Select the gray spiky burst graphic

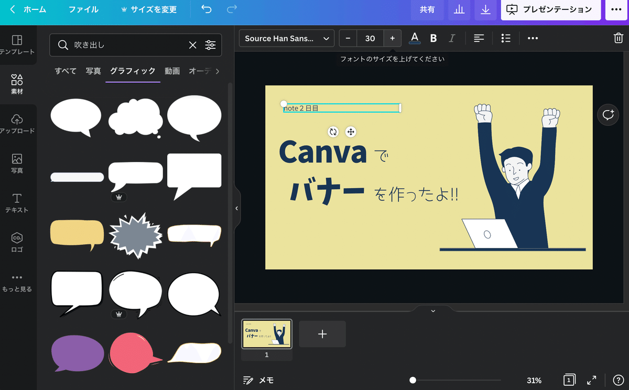[135, 235]
